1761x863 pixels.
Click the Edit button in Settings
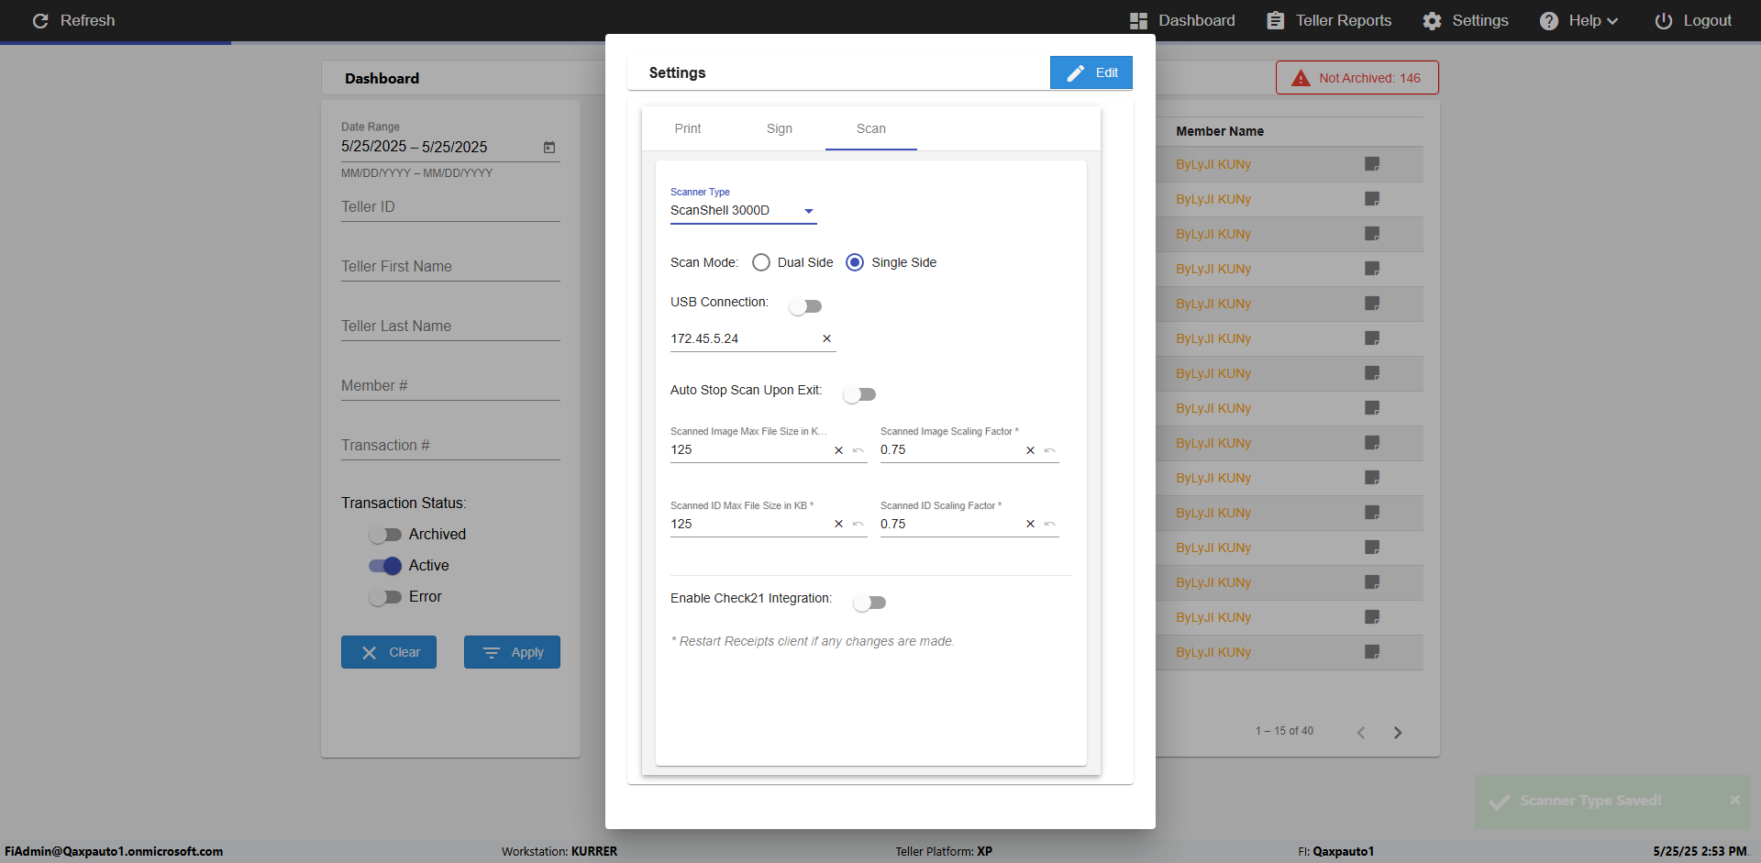coord(1091,72)
